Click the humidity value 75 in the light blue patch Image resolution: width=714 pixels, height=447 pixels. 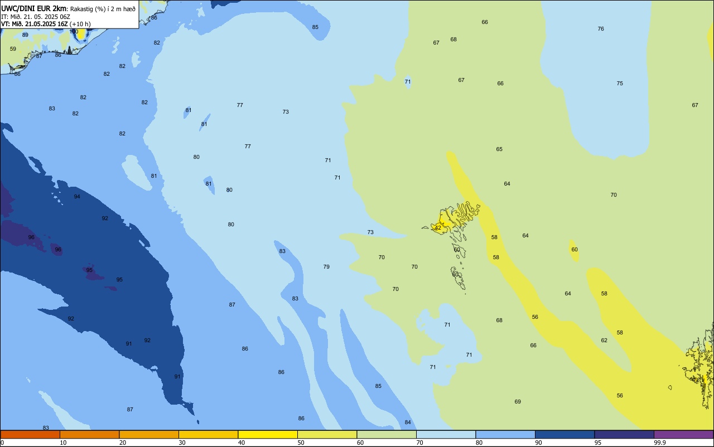(620, 84)
